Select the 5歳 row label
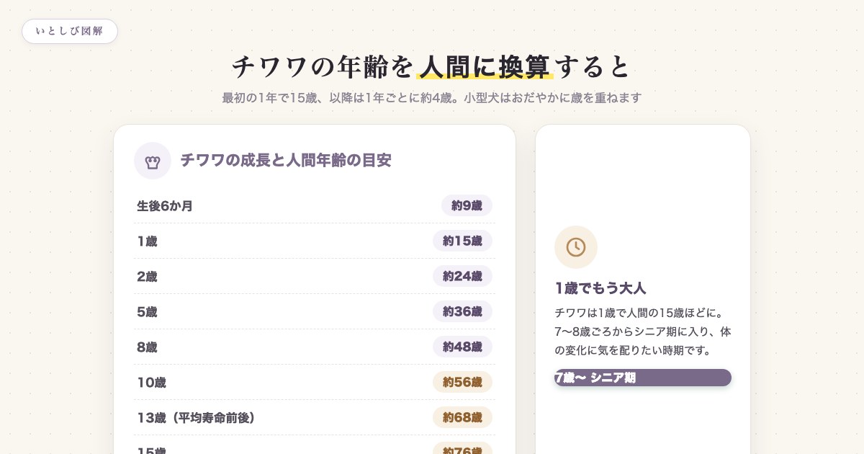 [147, 312]
